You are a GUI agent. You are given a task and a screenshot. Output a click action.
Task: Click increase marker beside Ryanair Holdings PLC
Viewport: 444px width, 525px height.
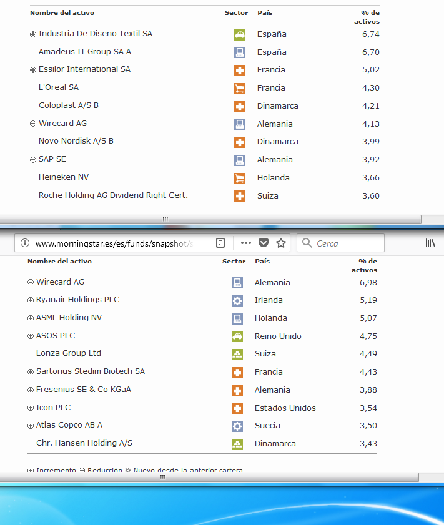(31, 300)
